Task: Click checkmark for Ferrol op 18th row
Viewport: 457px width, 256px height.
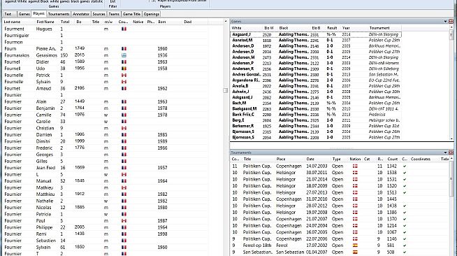Action: click(405, 246)
